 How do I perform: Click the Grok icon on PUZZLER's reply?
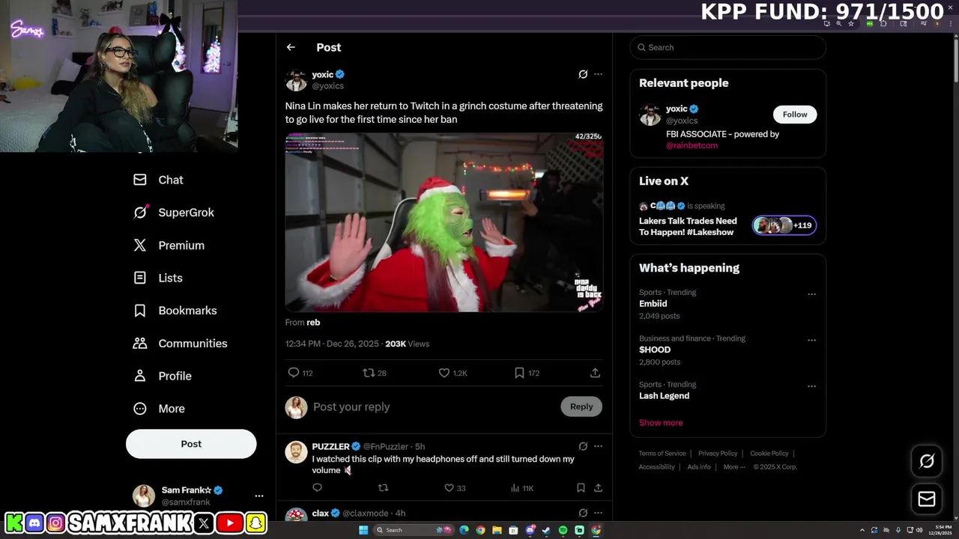[583, 446]
